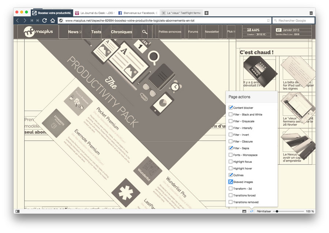Open the Forums link

point(193,32)
